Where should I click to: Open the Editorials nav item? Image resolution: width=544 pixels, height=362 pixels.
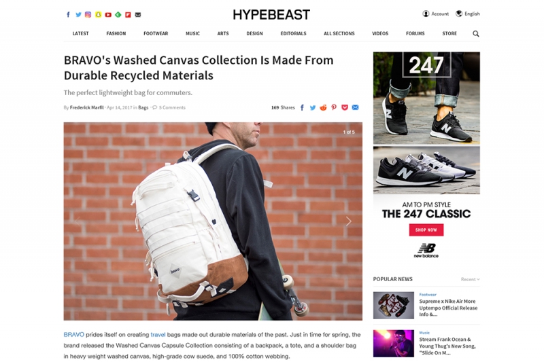(x=293, y=33)
